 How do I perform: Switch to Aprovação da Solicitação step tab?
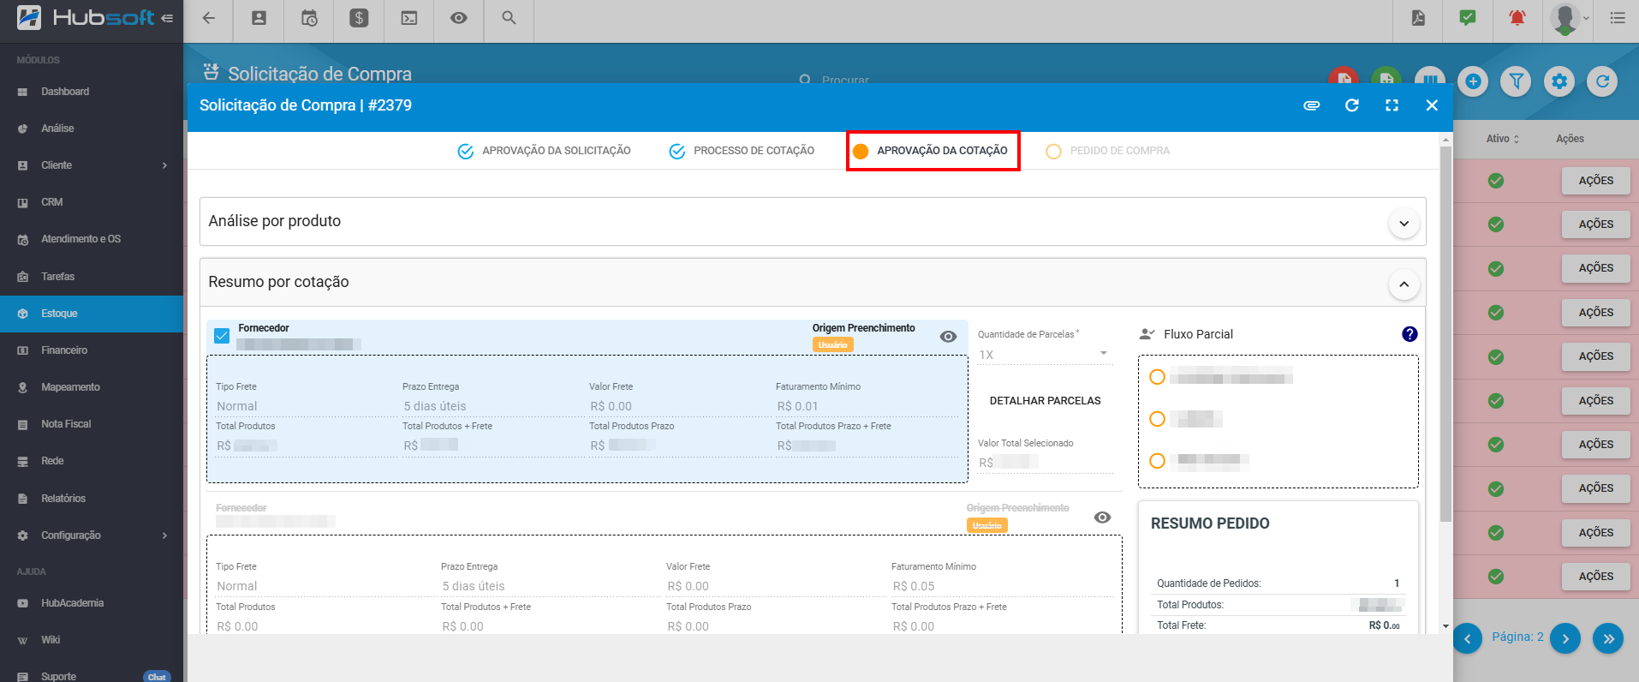click(545, 151)
